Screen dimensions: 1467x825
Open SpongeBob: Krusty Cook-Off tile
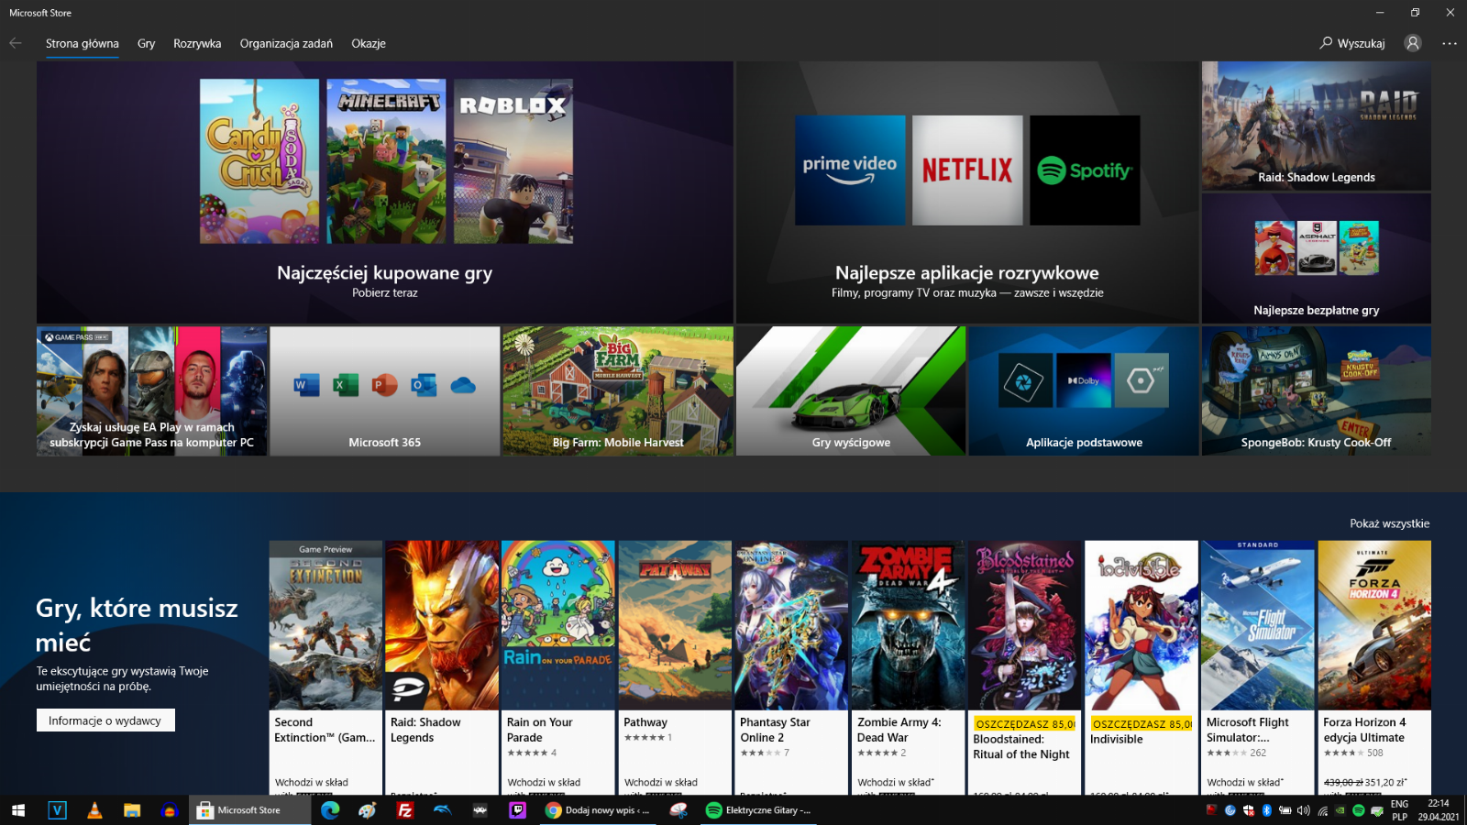(1317, 391)
